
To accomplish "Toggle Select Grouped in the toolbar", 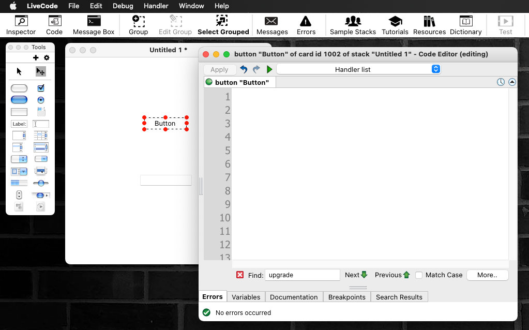I will (223, 25).
